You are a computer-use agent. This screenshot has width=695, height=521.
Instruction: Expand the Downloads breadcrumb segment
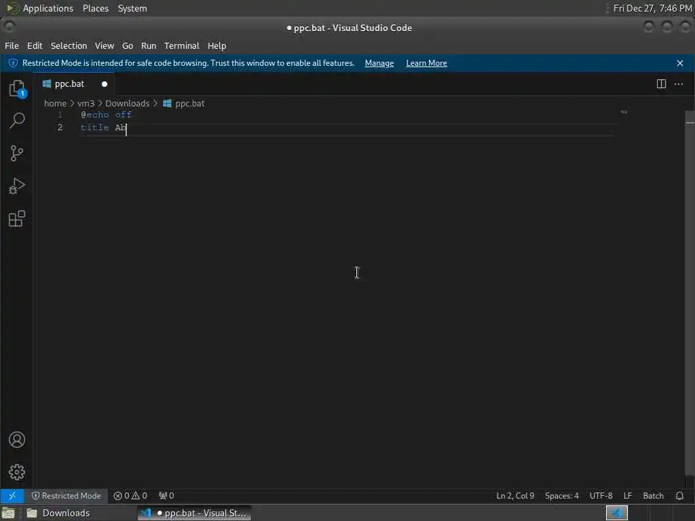coord(127,103)
